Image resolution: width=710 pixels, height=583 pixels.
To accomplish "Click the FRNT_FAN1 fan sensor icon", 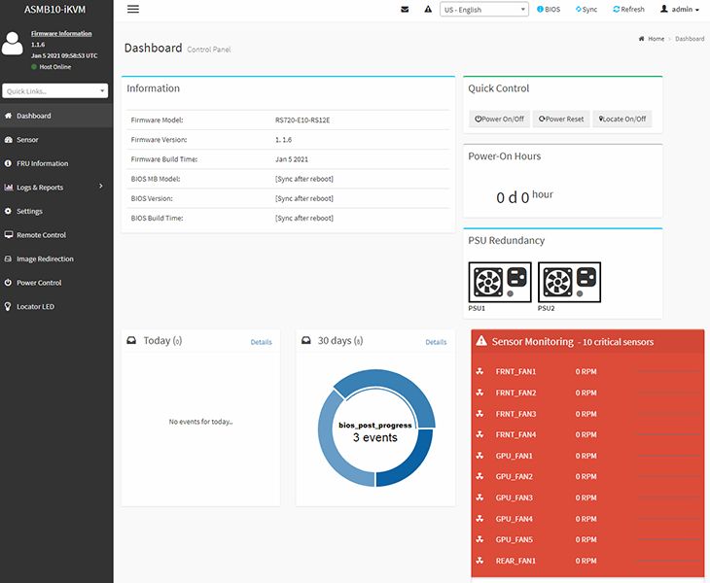I will click(479, 371).
